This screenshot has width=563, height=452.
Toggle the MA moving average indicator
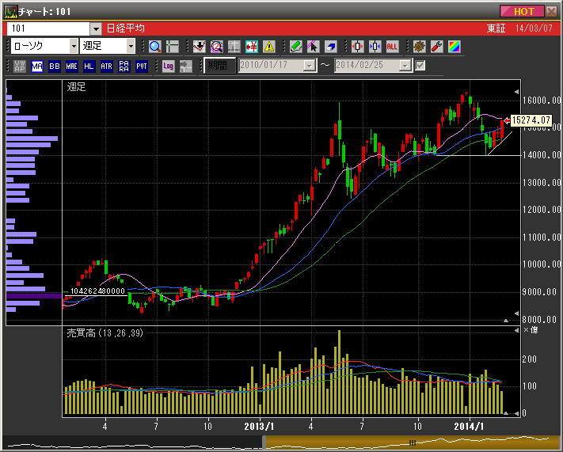point(37,66)
